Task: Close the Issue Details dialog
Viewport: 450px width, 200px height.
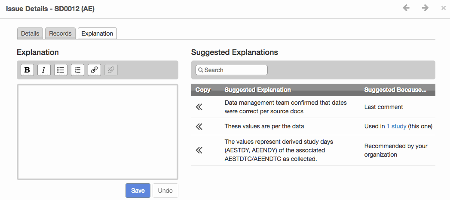Action: point(444,8)
